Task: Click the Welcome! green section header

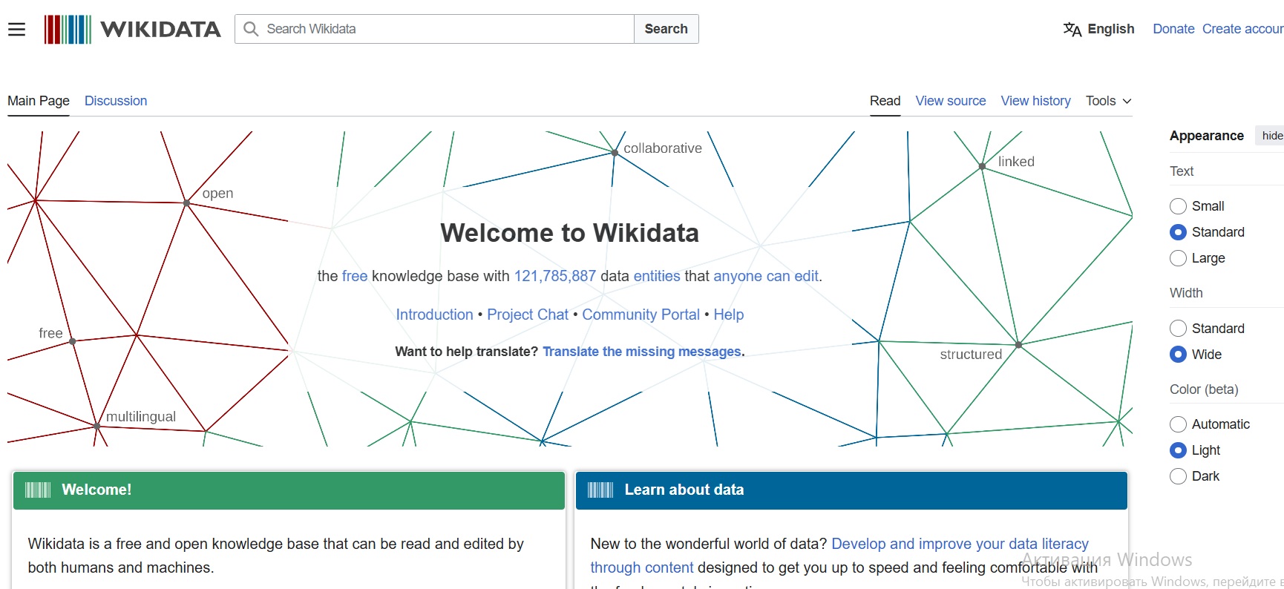Action: click(x=289, y=490)
